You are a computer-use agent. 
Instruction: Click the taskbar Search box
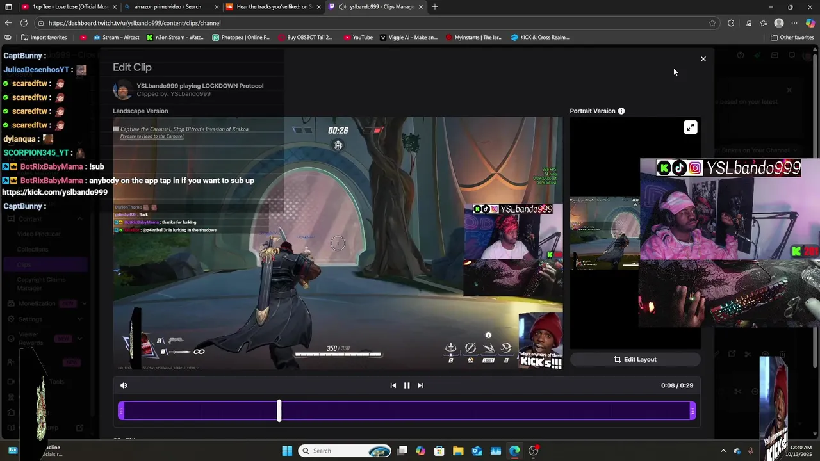(346, 451)
